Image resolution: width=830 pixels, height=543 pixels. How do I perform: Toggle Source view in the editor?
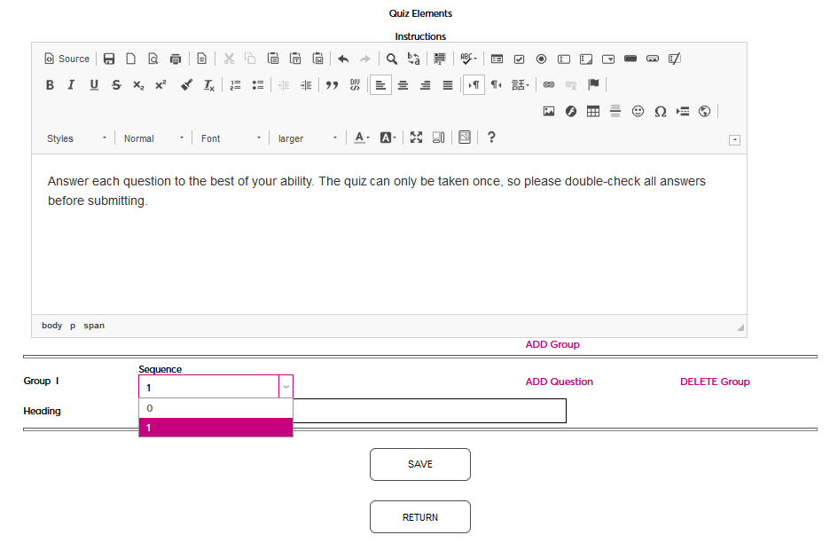[x=67, y=59]
